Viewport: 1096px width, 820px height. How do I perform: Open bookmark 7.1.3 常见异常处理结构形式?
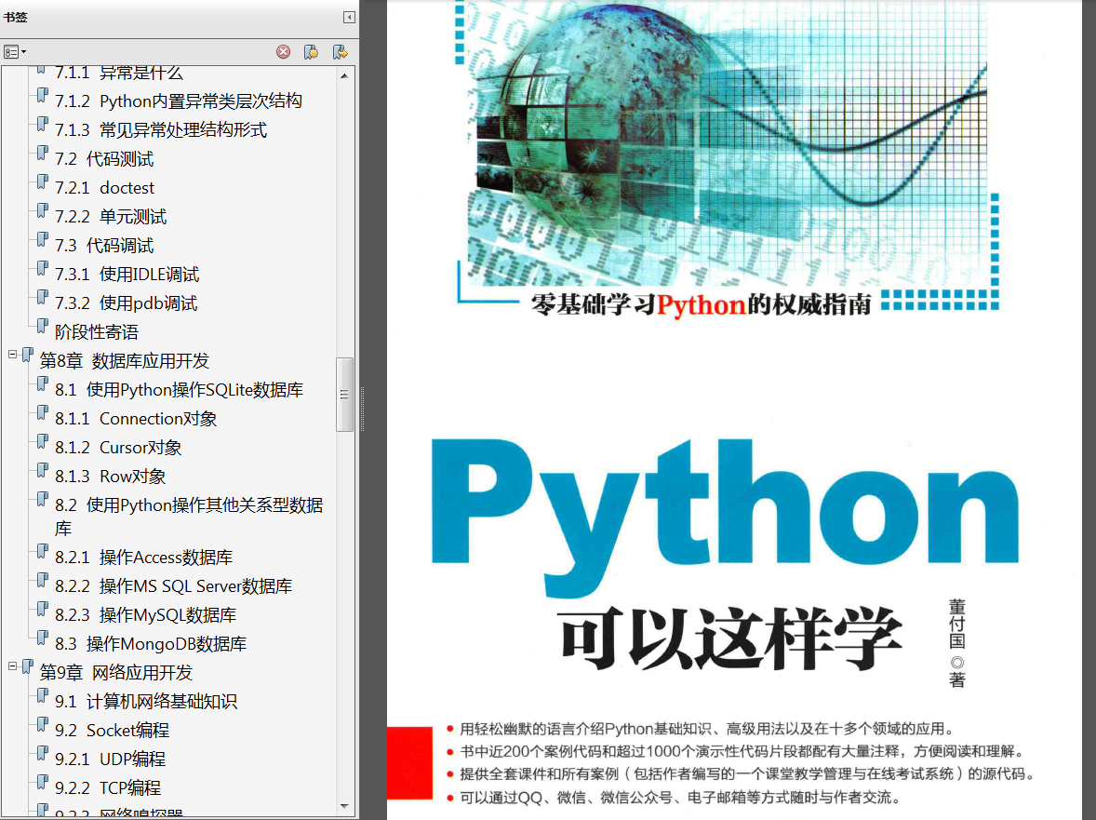coord(161,130)
